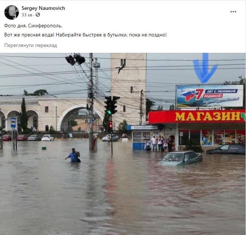
Task: Click the half-submerged car in floodwater
Action: (x=180, y=158)
